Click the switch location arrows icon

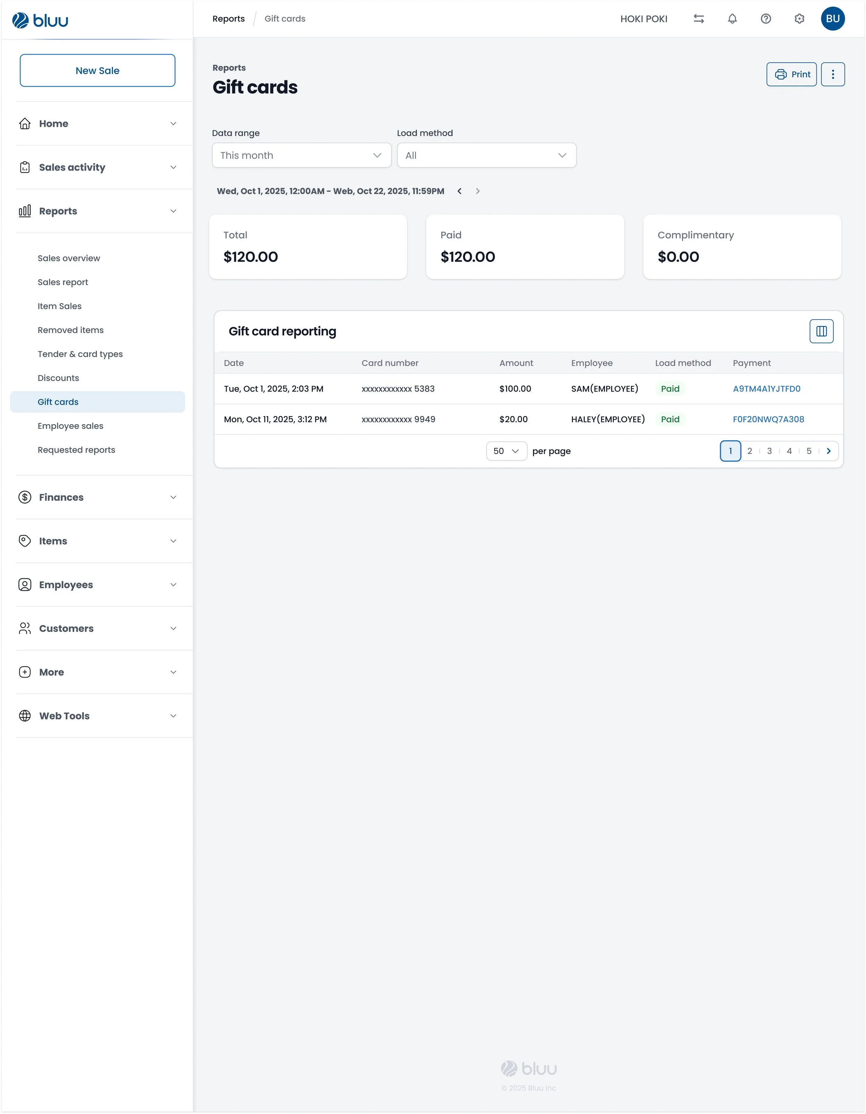(699, 19)
